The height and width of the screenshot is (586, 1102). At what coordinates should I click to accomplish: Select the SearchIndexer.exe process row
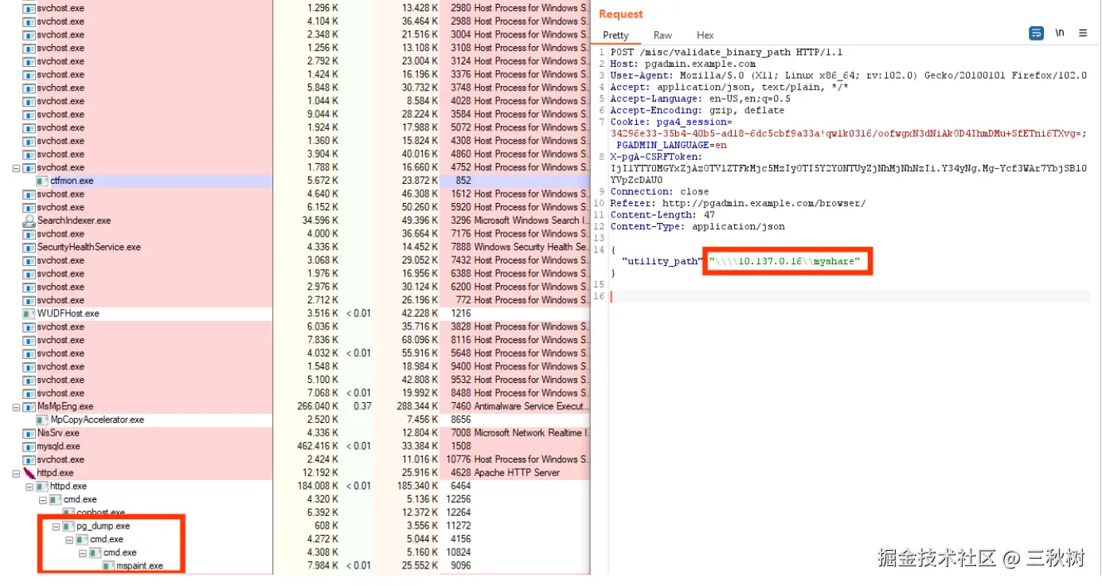point(295,221)
